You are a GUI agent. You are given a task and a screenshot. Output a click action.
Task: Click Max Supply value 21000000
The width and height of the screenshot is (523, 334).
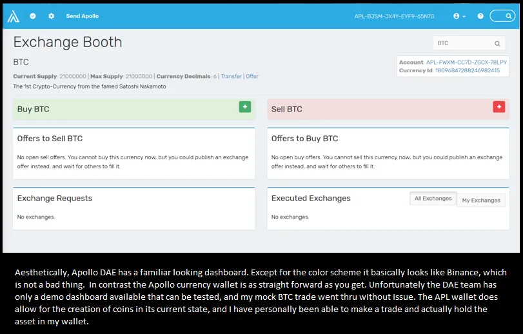139,76
